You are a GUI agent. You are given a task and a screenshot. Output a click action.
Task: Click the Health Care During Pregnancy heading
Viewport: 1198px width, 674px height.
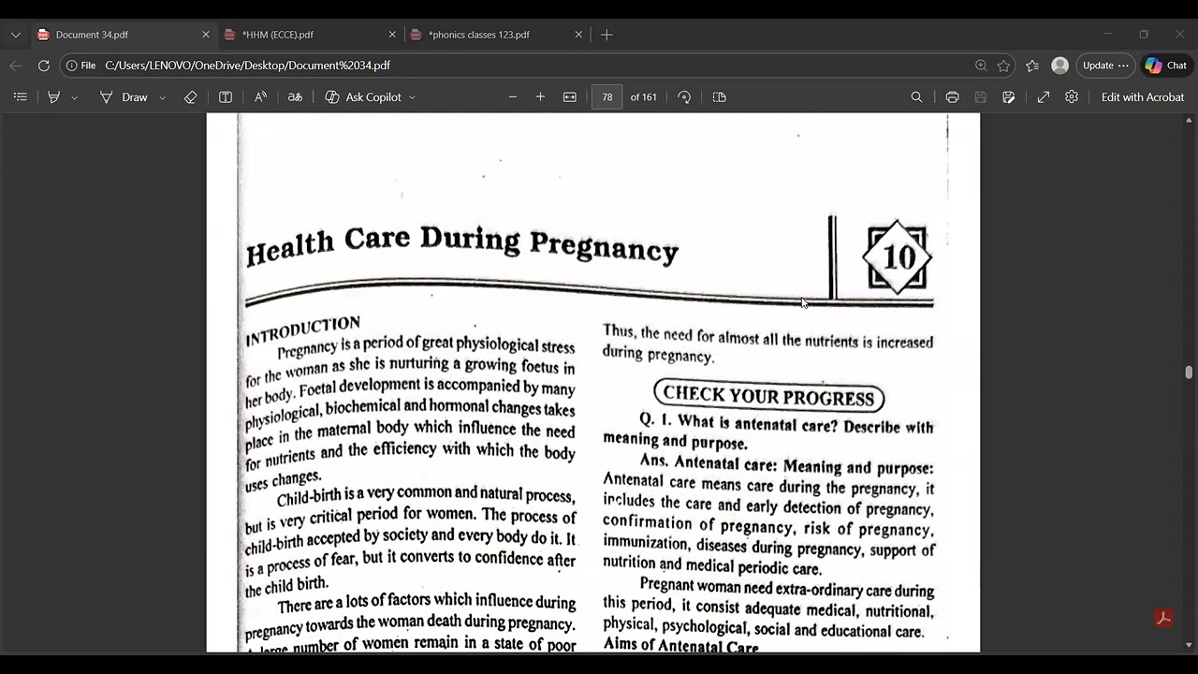[x=462, y=245]
